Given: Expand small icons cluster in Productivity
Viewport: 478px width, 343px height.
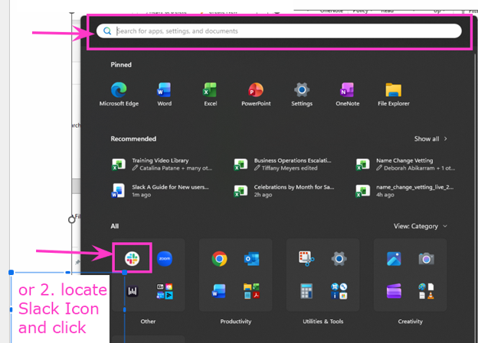Looking at the screenshot, I should [252, 291].
